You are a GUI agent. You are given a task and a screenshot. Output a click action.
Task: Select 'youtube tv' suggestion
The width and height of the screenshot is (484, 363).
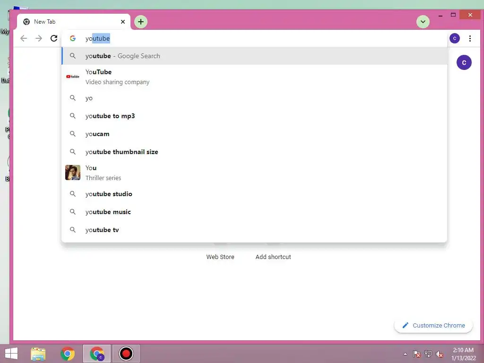click(x=254, y=230)
